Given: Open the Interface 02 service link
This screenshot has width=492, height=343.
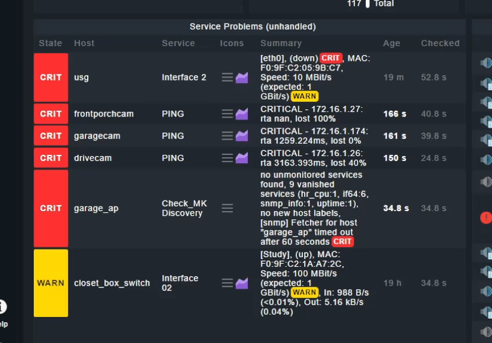Looking at the screenshot, I should coord(180,283).
